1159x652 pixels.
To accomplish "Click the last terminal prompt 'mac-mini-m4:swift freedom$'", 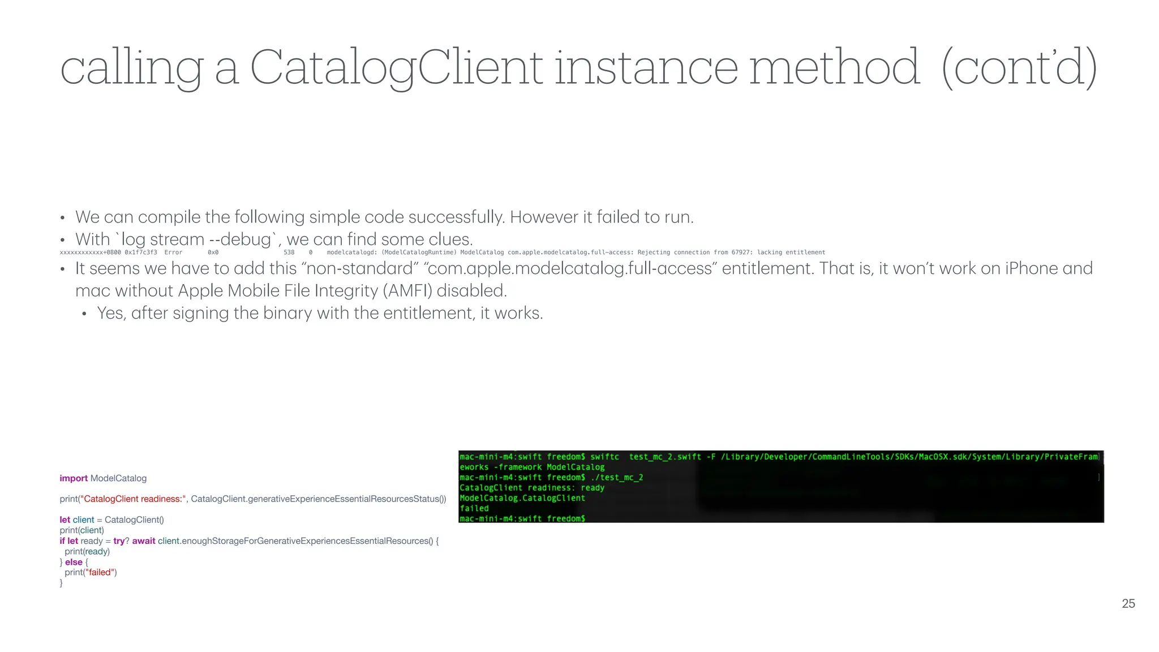I will click(x=522, y=518).
